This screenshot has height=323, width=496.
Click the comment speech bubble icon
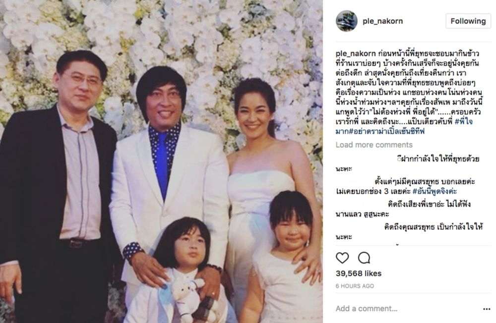pos(364,258)
